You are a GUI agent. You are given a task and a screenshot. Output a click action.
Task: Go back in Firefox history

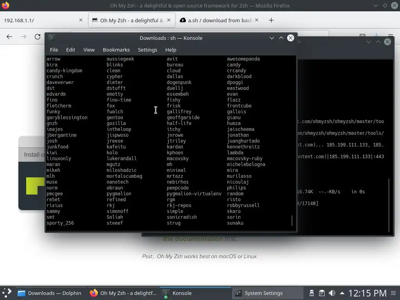9,37
